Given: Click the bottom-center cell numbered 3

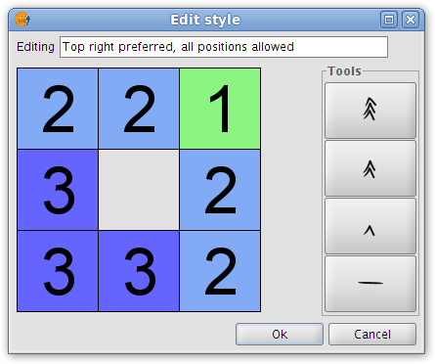Looking at the screenshot, I should tap(139, 271).
